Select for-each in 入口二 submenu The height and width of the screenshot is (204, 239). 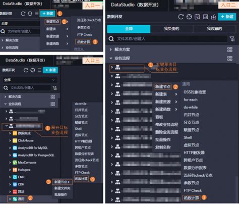click(x=191, y=99)
